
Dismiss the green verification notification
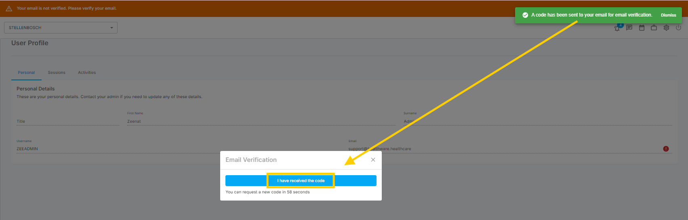pos(668,15)
